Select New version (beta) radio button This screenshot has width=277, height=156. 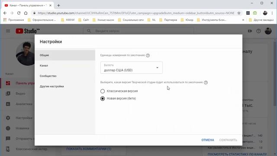pos(103,98)
